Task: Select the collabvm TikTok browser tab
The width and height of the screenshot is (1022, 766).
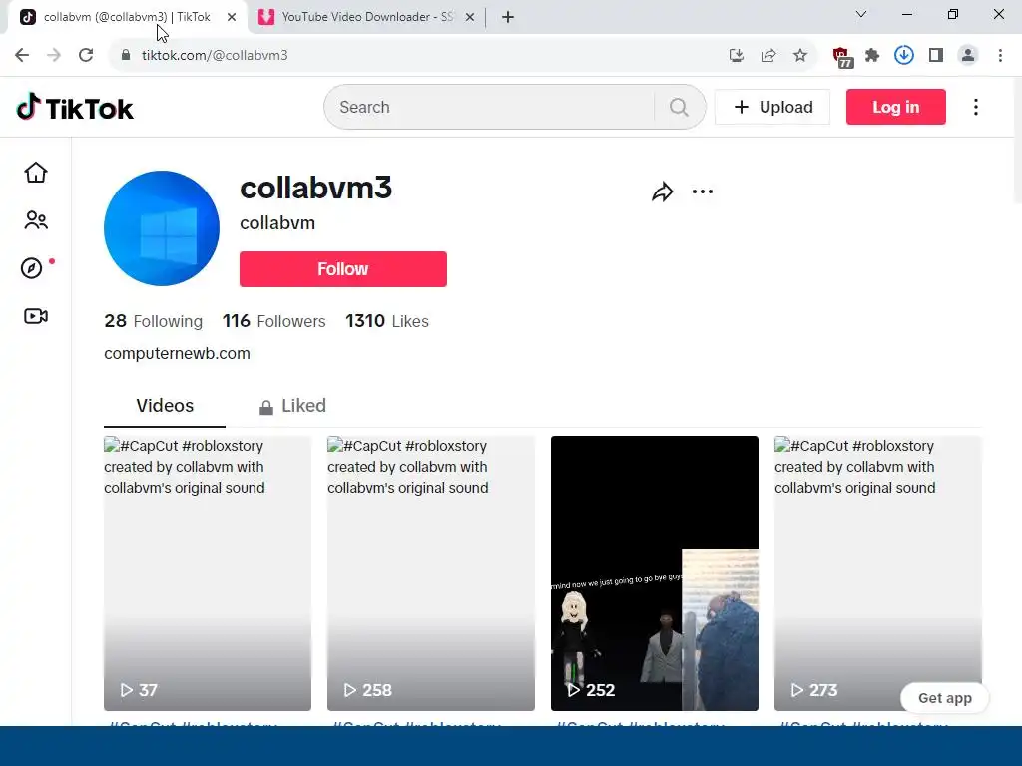Action: pyautogui.click(x=128, y=17)
